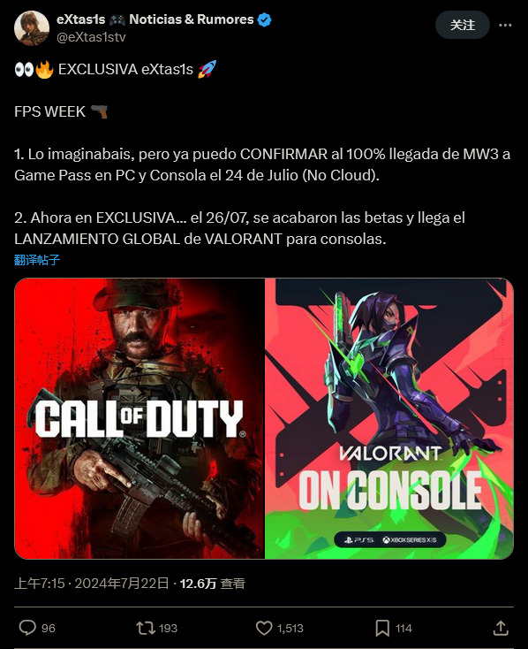
Task: Click the retweet arrows icon
Action: click(x=146, y=628)
